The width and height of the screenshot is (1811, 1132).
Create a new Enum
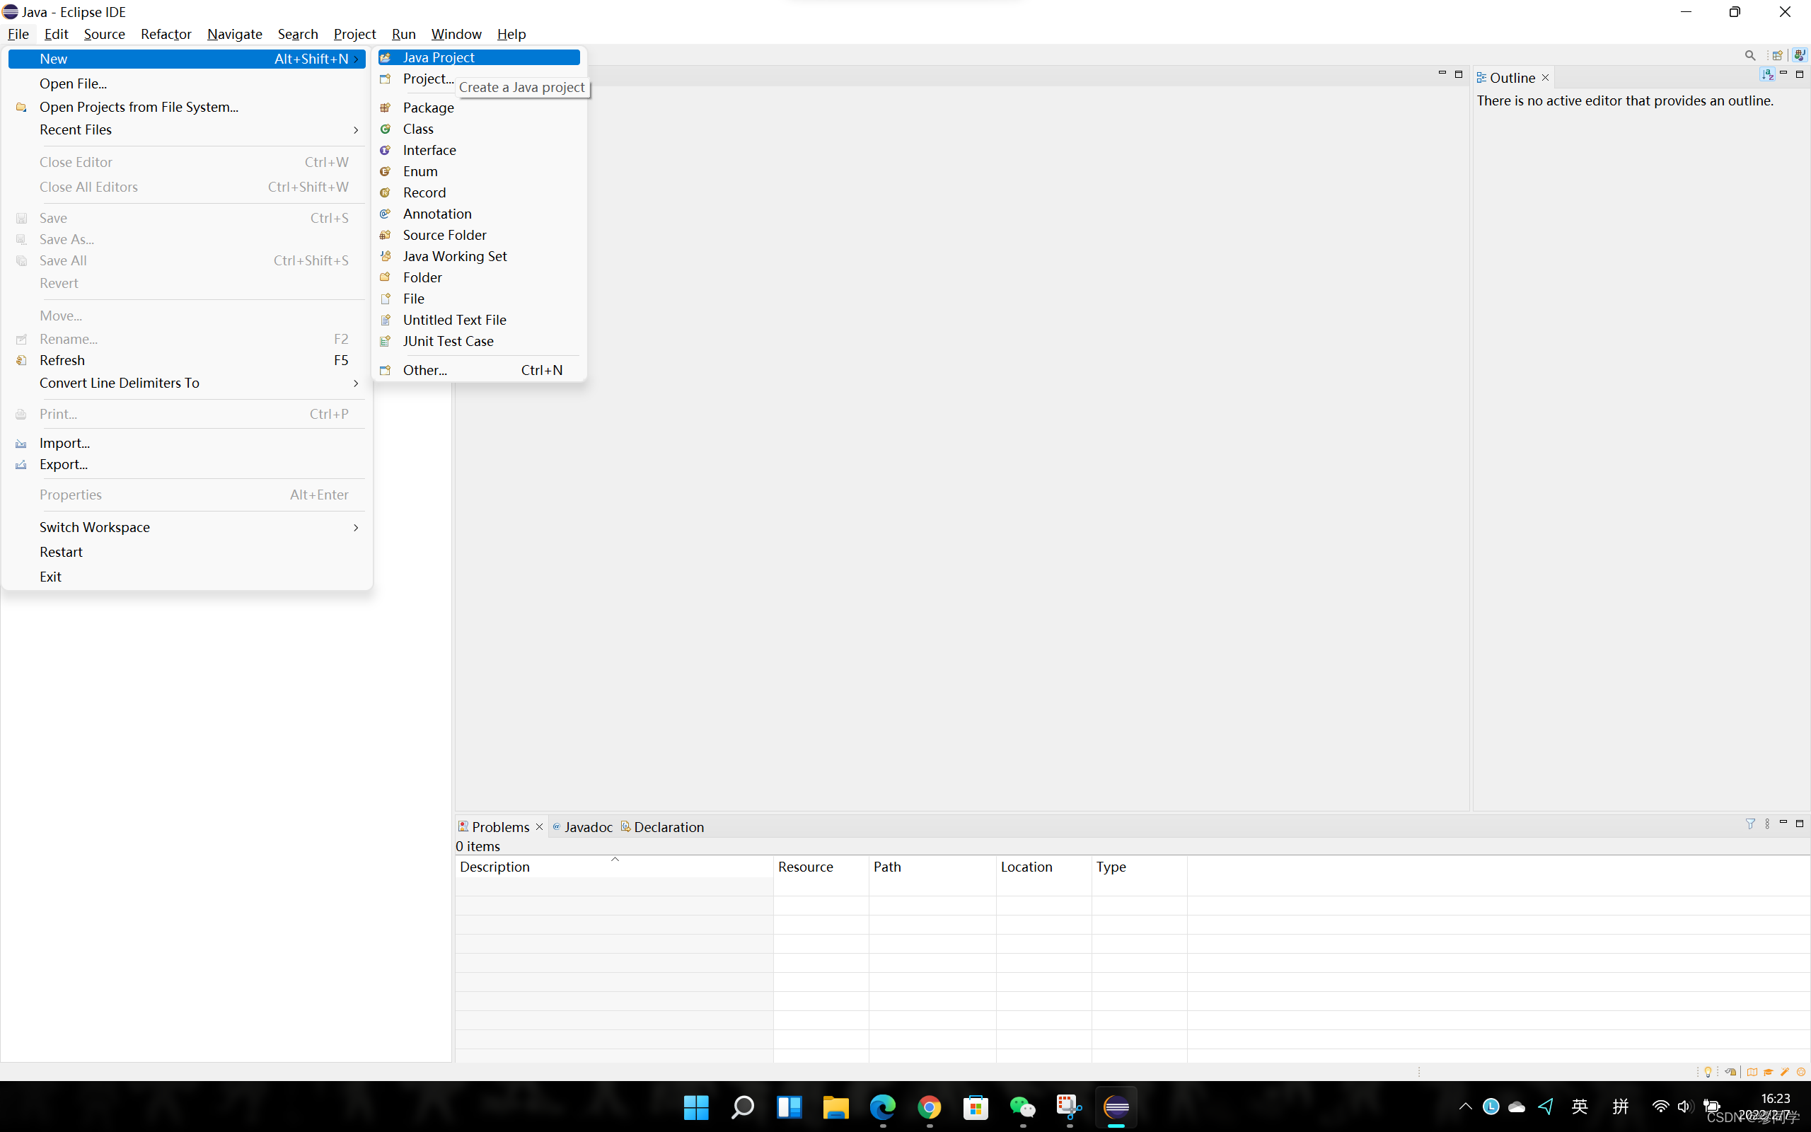[x=479, y=171]
